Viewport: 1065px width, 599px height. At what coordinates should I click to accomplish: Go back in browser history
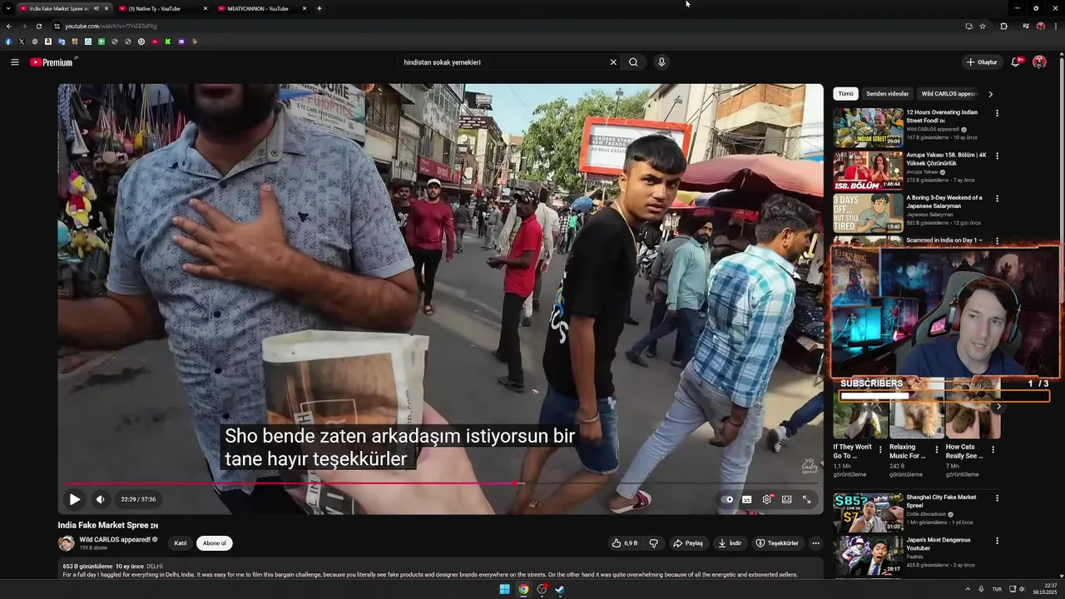pos(8,26)
